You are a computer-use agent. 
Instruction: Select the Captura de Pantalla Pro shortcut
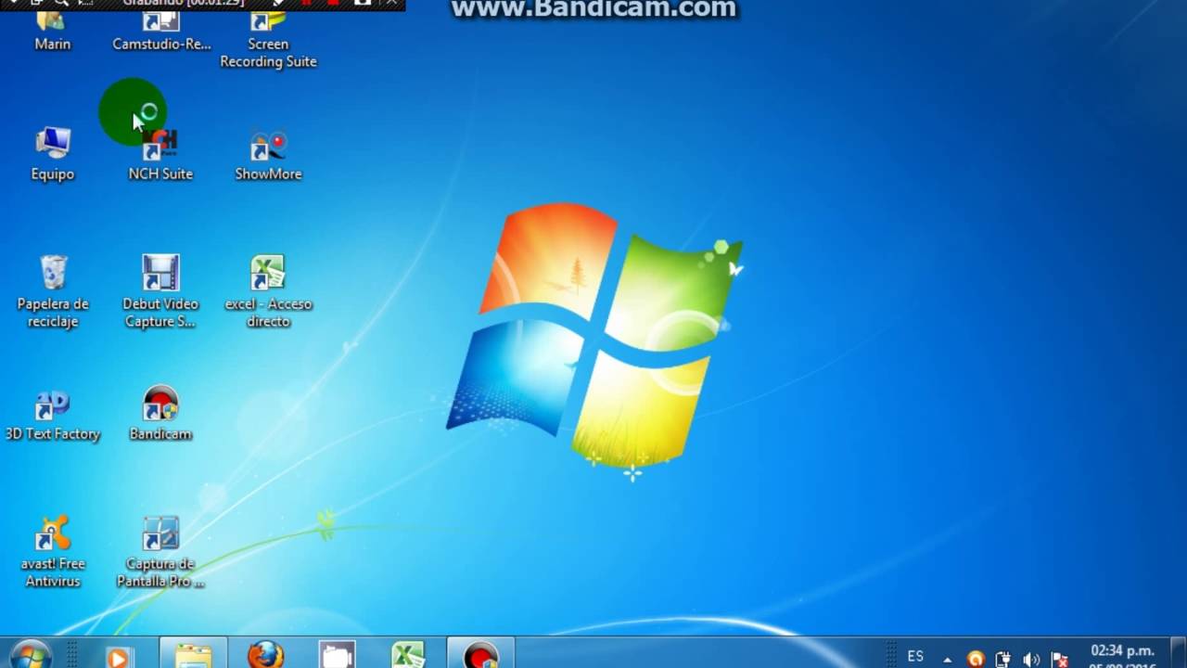click(x=160, y=551)
